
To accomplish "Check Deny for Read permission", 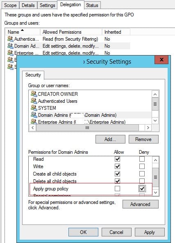I will [x=142, y=159].
